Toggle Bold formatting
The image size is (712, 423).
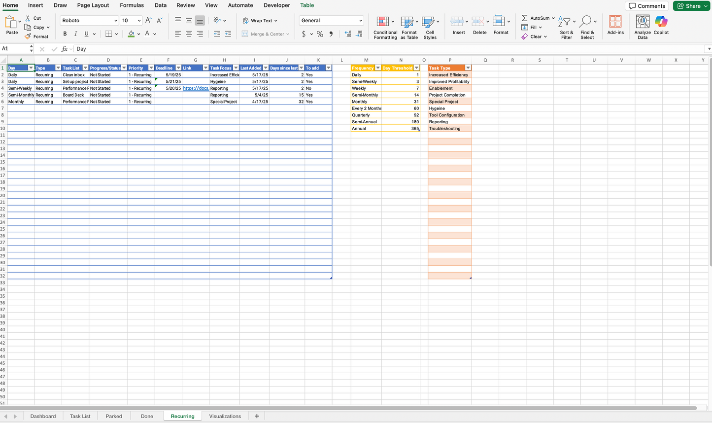(65, 34)
